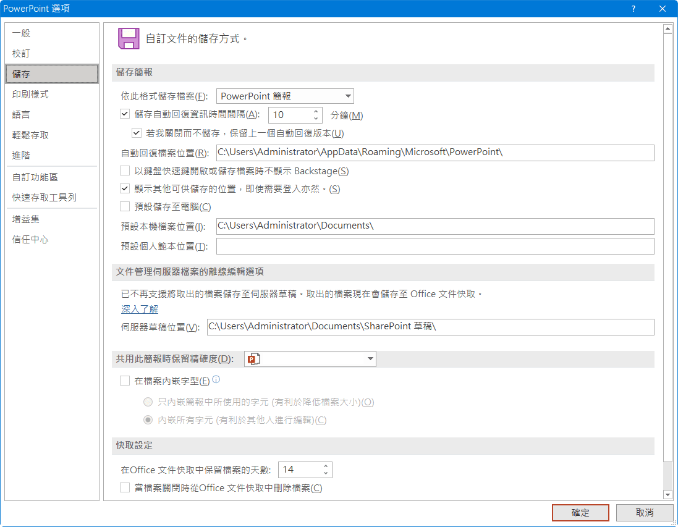Select 儲存 category in sidebar

pos(52,74)
